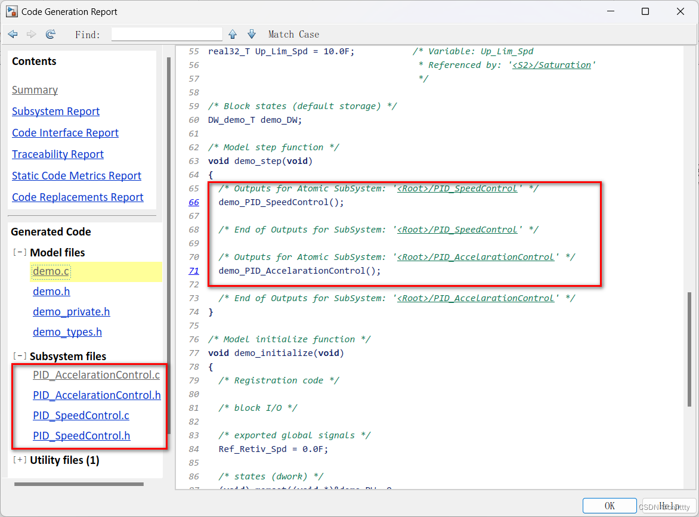This screenshot has width=699, height=517.
Task: Open the demo_types.h file
Action: tap(67, 332)
